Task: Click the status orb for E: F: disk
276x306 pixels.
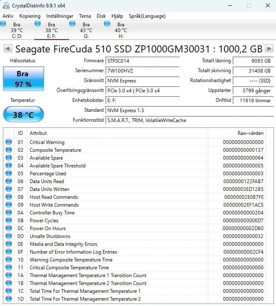Action: click(38, 24)
